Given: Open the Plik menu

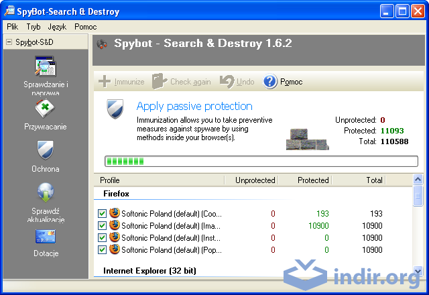Looking at the screenshot, I should pyautogui.click(x=12, y=27).
